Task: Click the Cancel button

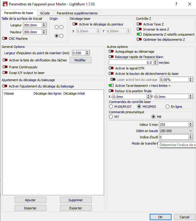Action: tap(184, 217)
